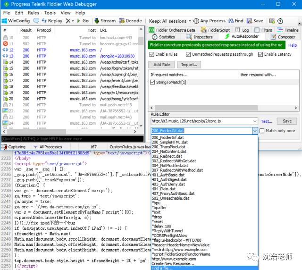Select session 13 /song?id=28310930
302x270 pixels.
(70, 56)
